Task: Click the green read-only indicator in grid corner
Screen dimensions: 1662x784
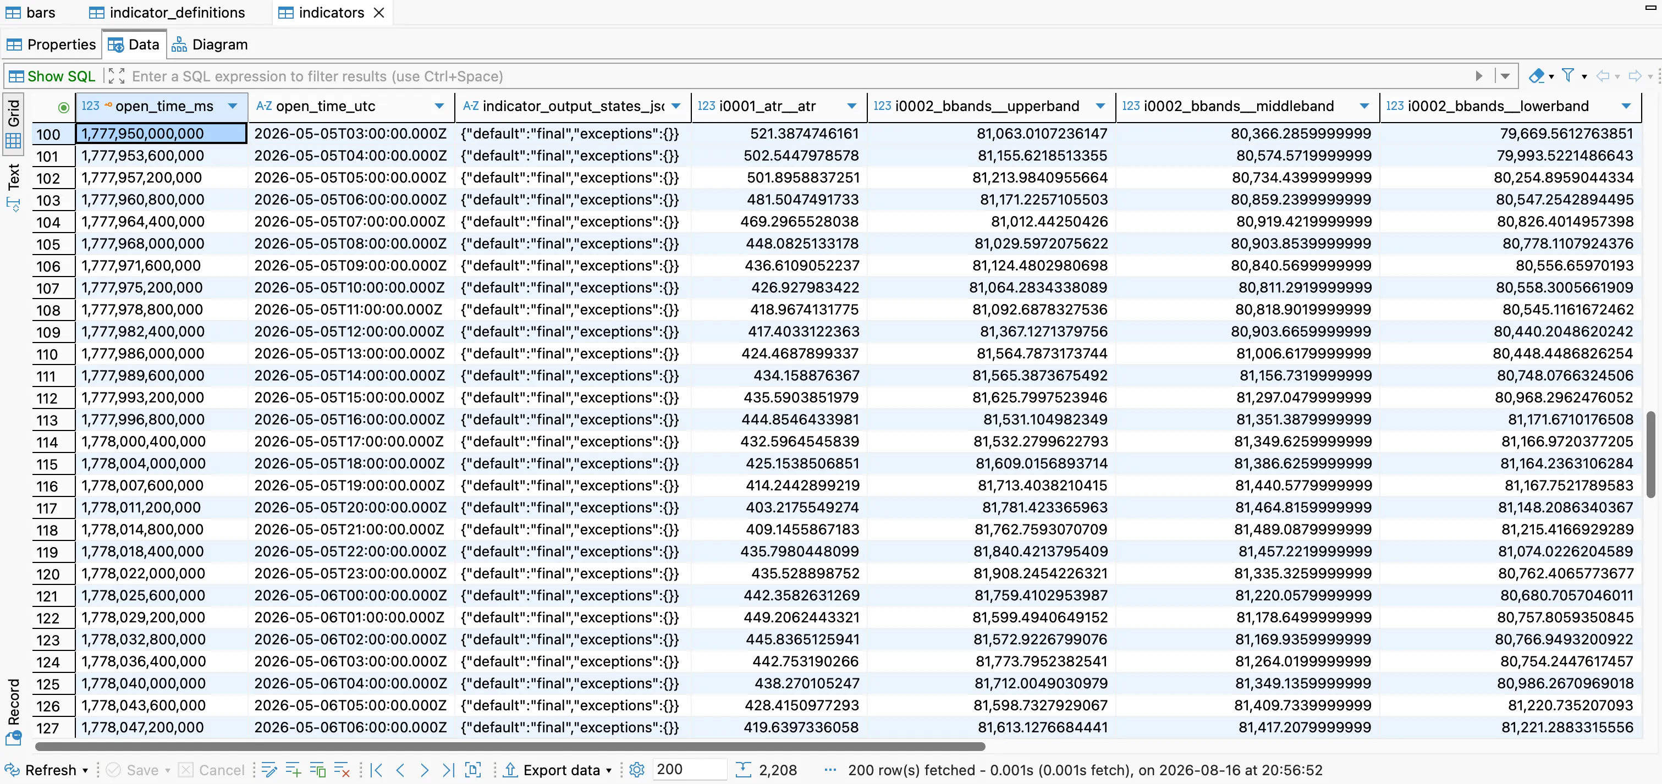Action: (63, 108)
